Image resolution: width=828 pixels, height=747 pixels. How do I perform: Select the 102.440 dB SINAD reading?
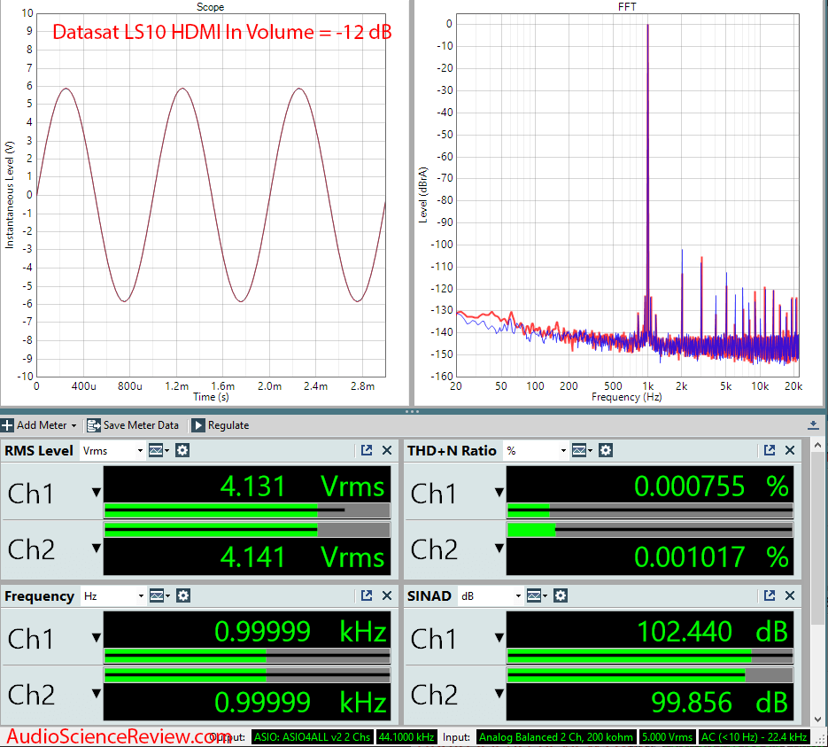click(650, 630)
